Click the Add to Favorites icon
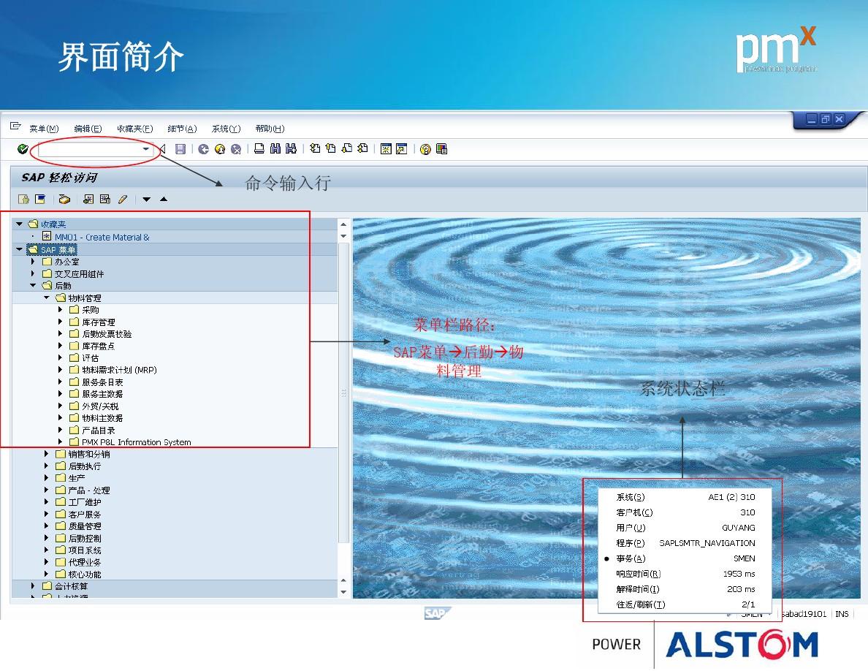The image size is (868, 671). tap(88, 200)
